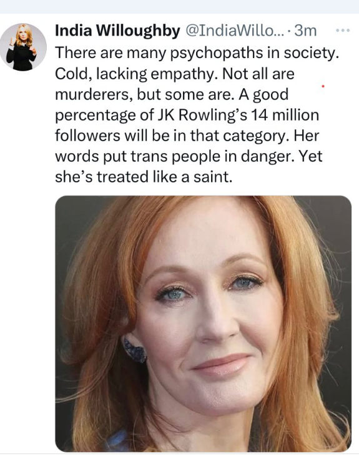
Task: Click the small red dot beside the tweet text
Action: (x=323, y=86)
